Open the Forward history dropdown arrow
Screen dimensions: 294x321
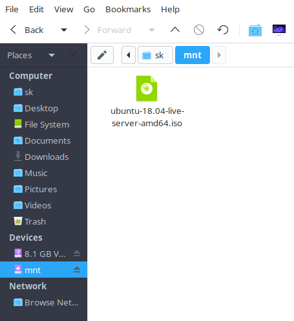152,30
